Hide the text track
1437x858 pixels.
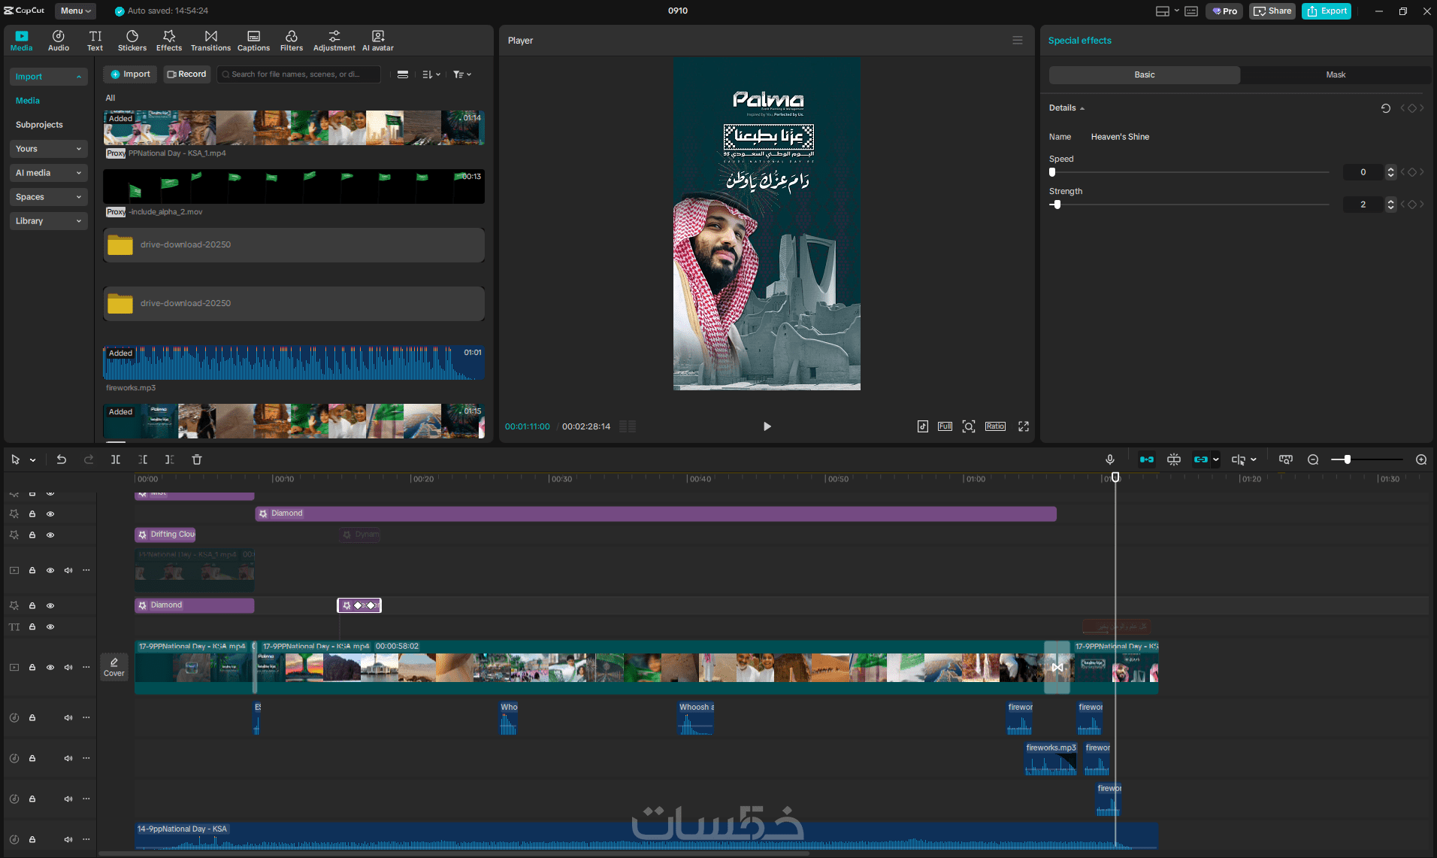(50, 627)
